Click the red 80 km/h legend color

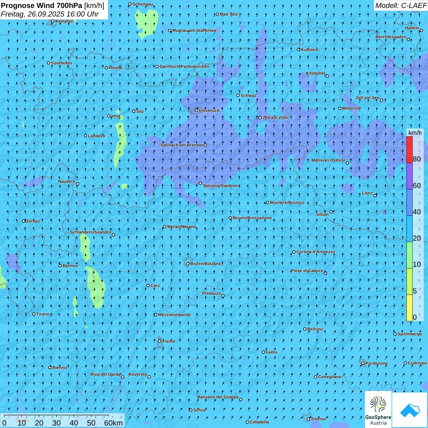[409, 149]
